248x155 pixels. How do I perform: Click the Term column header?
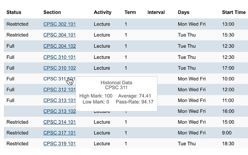coord(130,12)
